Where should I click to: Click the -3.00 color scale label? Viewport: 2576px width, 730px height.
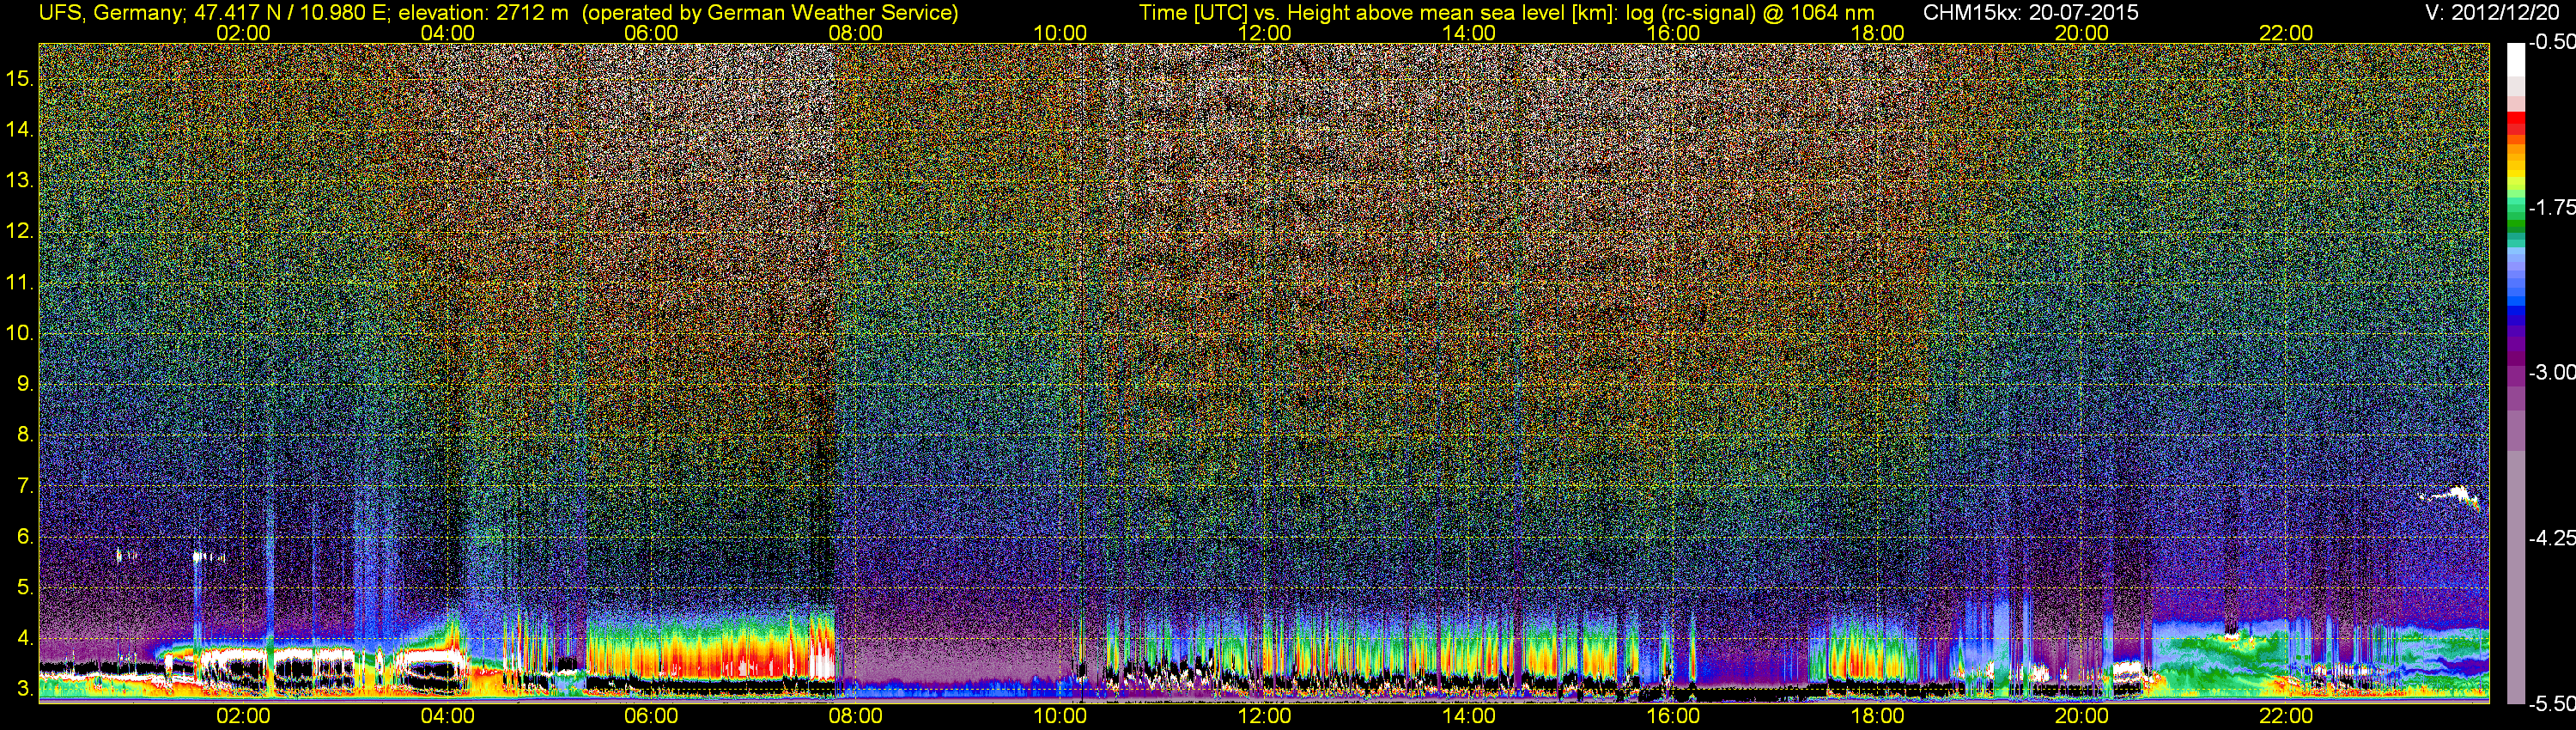2551,373
